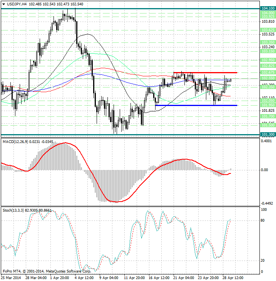Select the stochastic scale value 80
The width and height of the screenshot is (276, 281).
coord(263,220)
